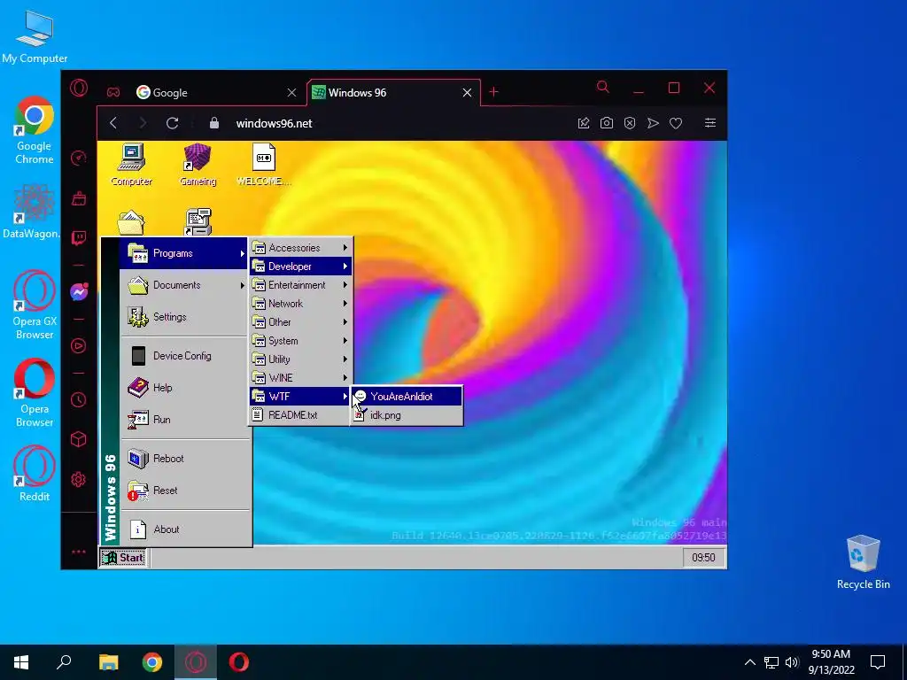This screenshot has height=680, width=907.
Task: Open README.txt from Programs menu
Action: pyautogui.click(x=301, y=414)
